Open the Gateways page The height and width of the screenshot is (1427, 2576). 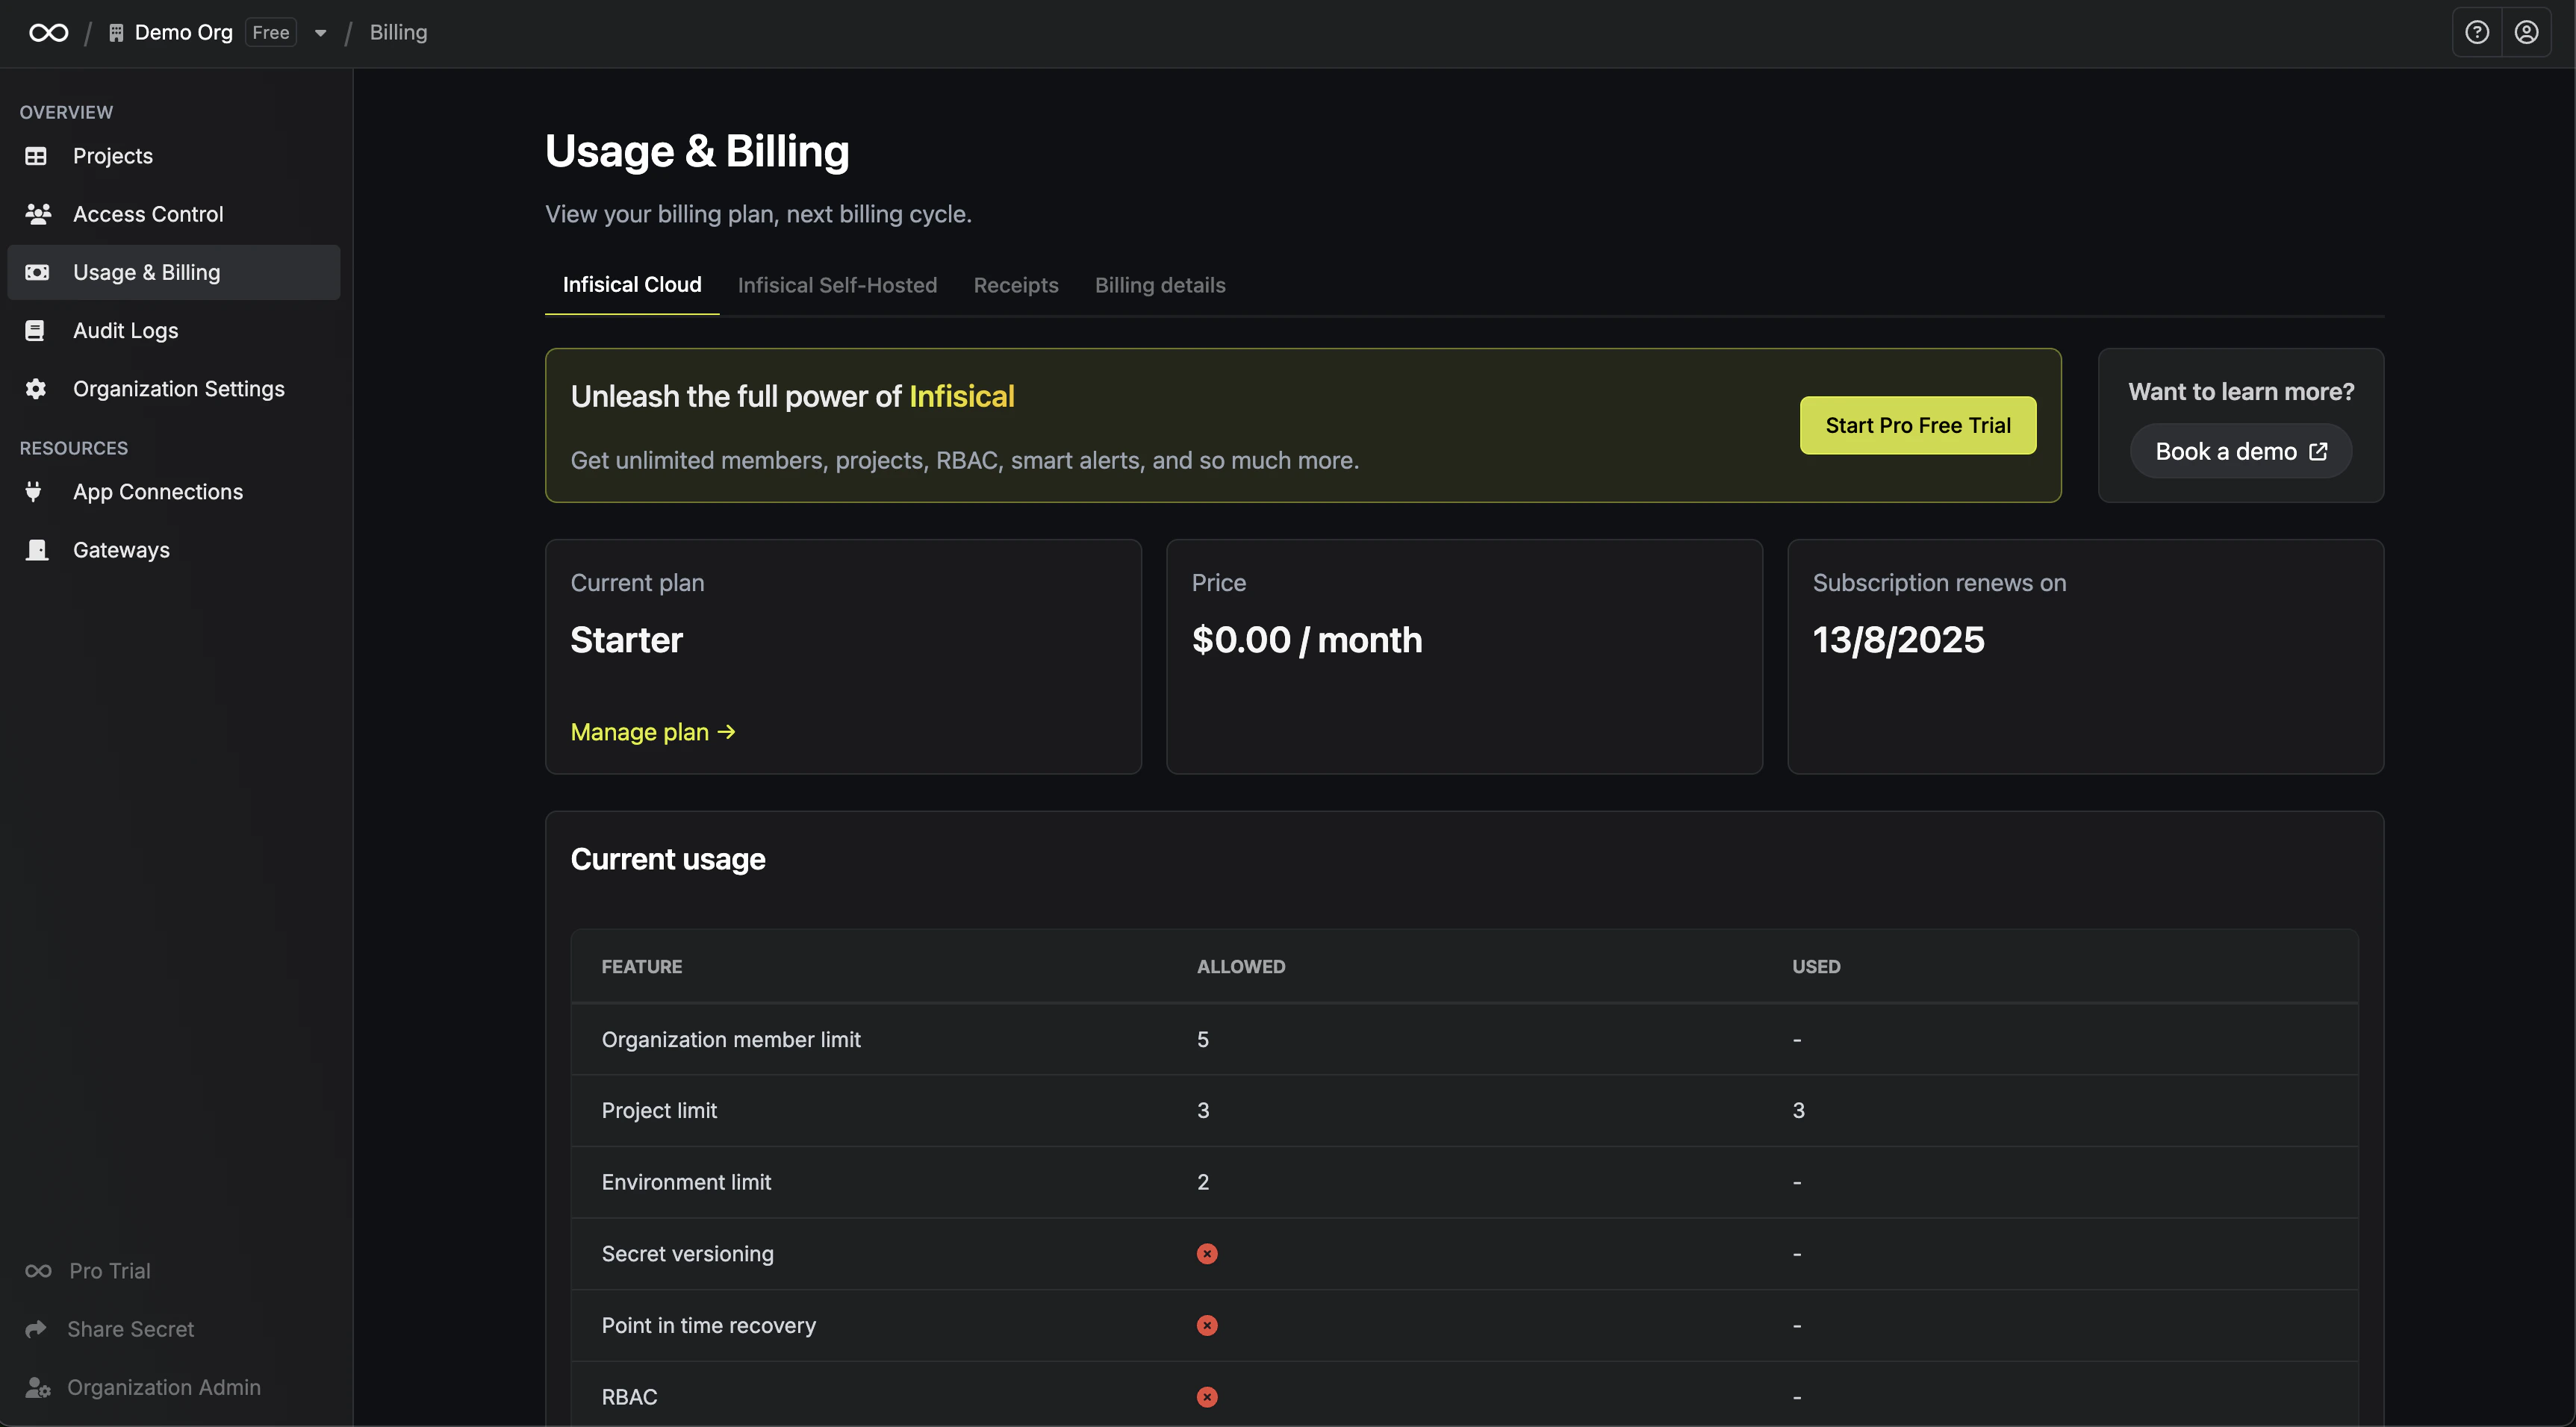tap(173, 549)
